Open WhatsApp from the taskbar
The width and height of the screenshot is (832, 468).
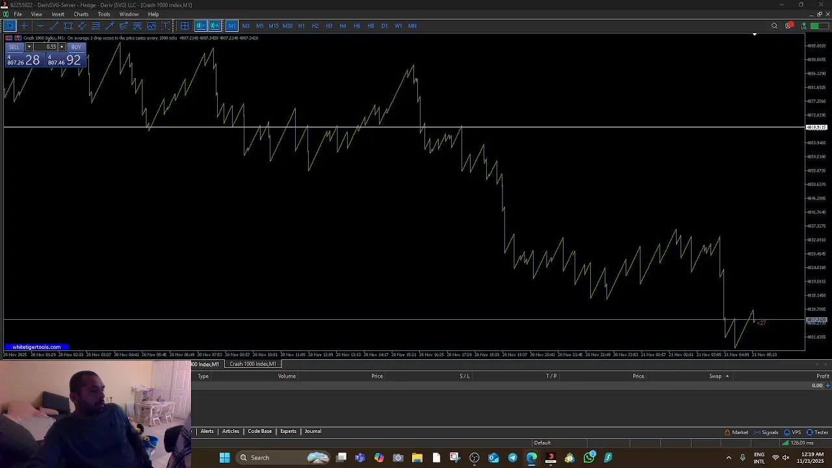[x=589, y=458]
